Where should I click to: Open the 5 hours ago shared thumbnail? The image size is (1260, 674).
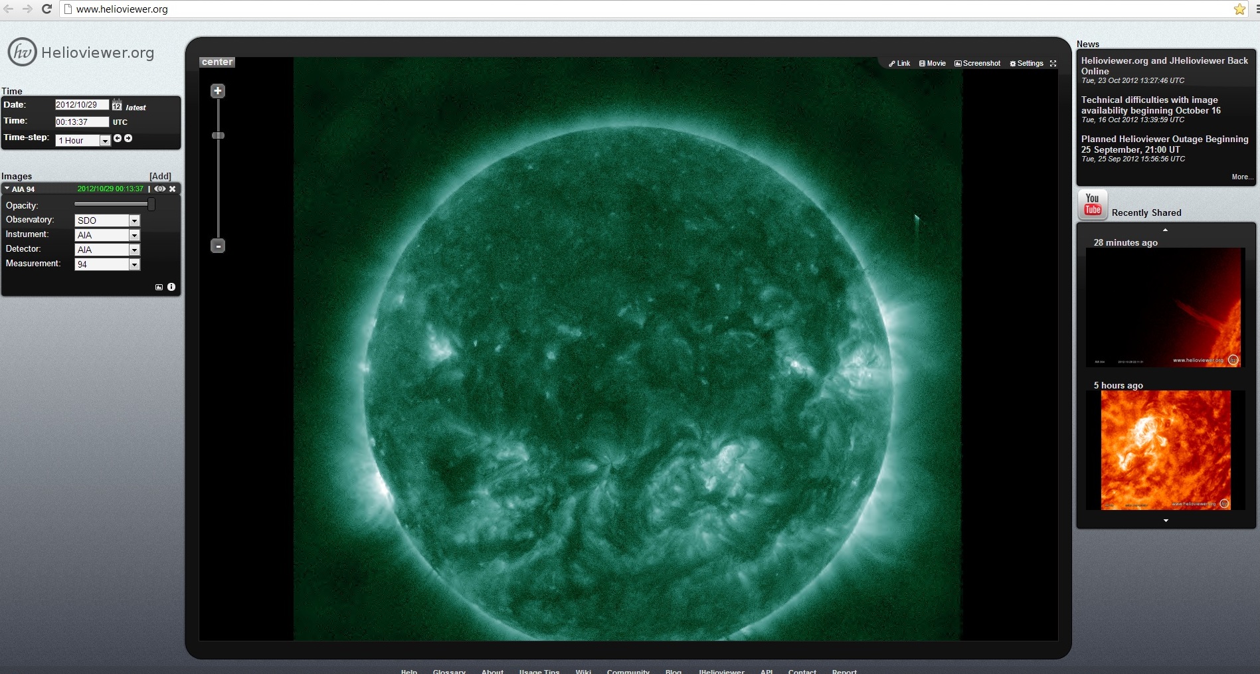pos(1166,450)
